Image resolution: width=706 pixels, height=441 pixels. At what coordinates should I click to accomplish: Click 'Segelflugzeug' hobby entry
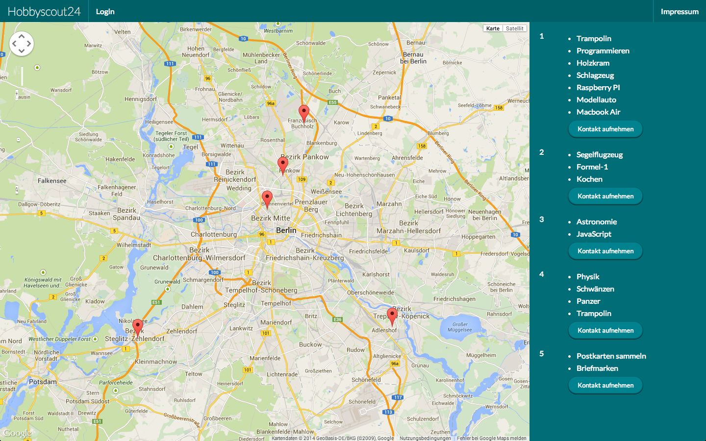tap(600, 154)
